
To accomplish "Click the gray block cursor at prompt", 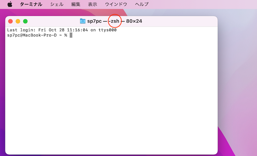I will pos(71,35).
